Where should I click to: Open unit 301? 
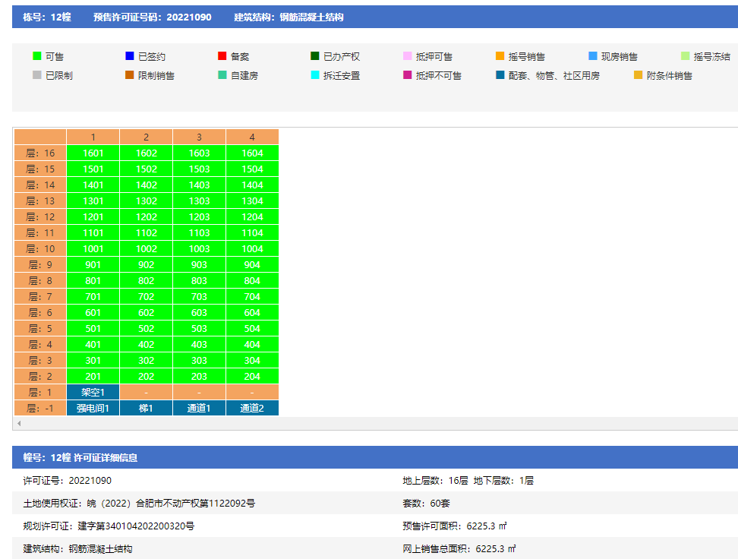click(x=93, y=361)
